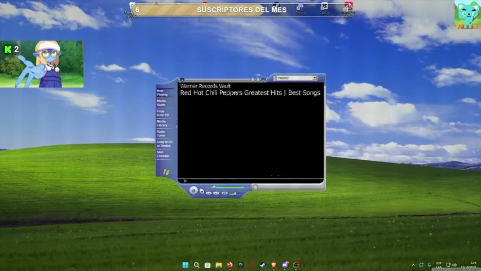The height and width of the screenshot is (271, 481).
Task: Mute the player with the speaker button
Action: pyautogui.click(x=224, y=193)
